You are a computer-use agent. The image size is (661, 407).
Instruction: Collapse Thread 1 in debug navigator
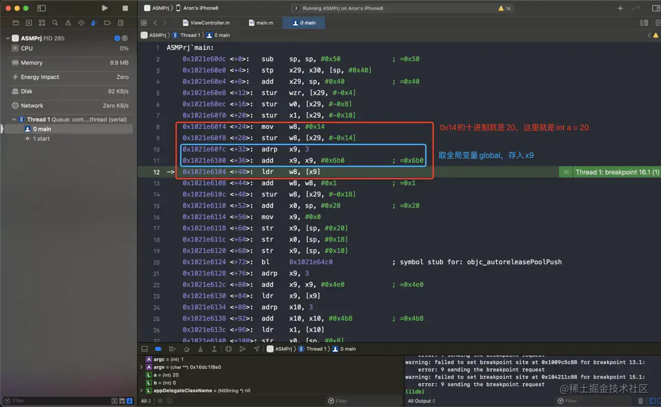pyautogui.click(x=14, y=120)
